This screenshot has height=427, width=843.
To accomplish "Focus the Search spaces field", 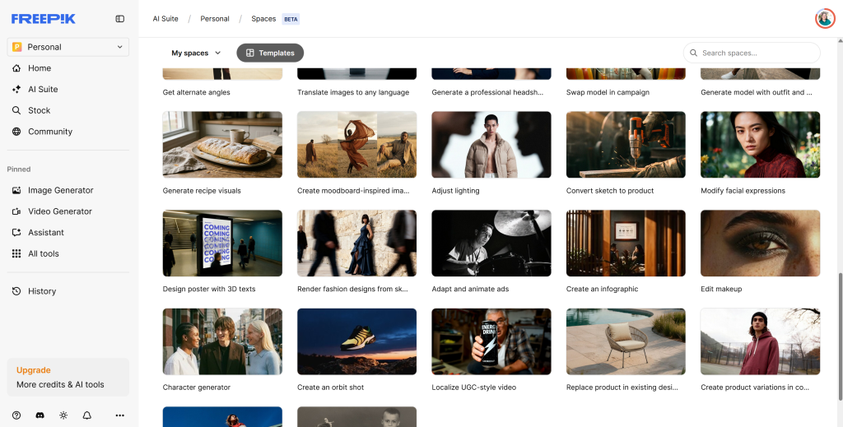I will (752, 53).
